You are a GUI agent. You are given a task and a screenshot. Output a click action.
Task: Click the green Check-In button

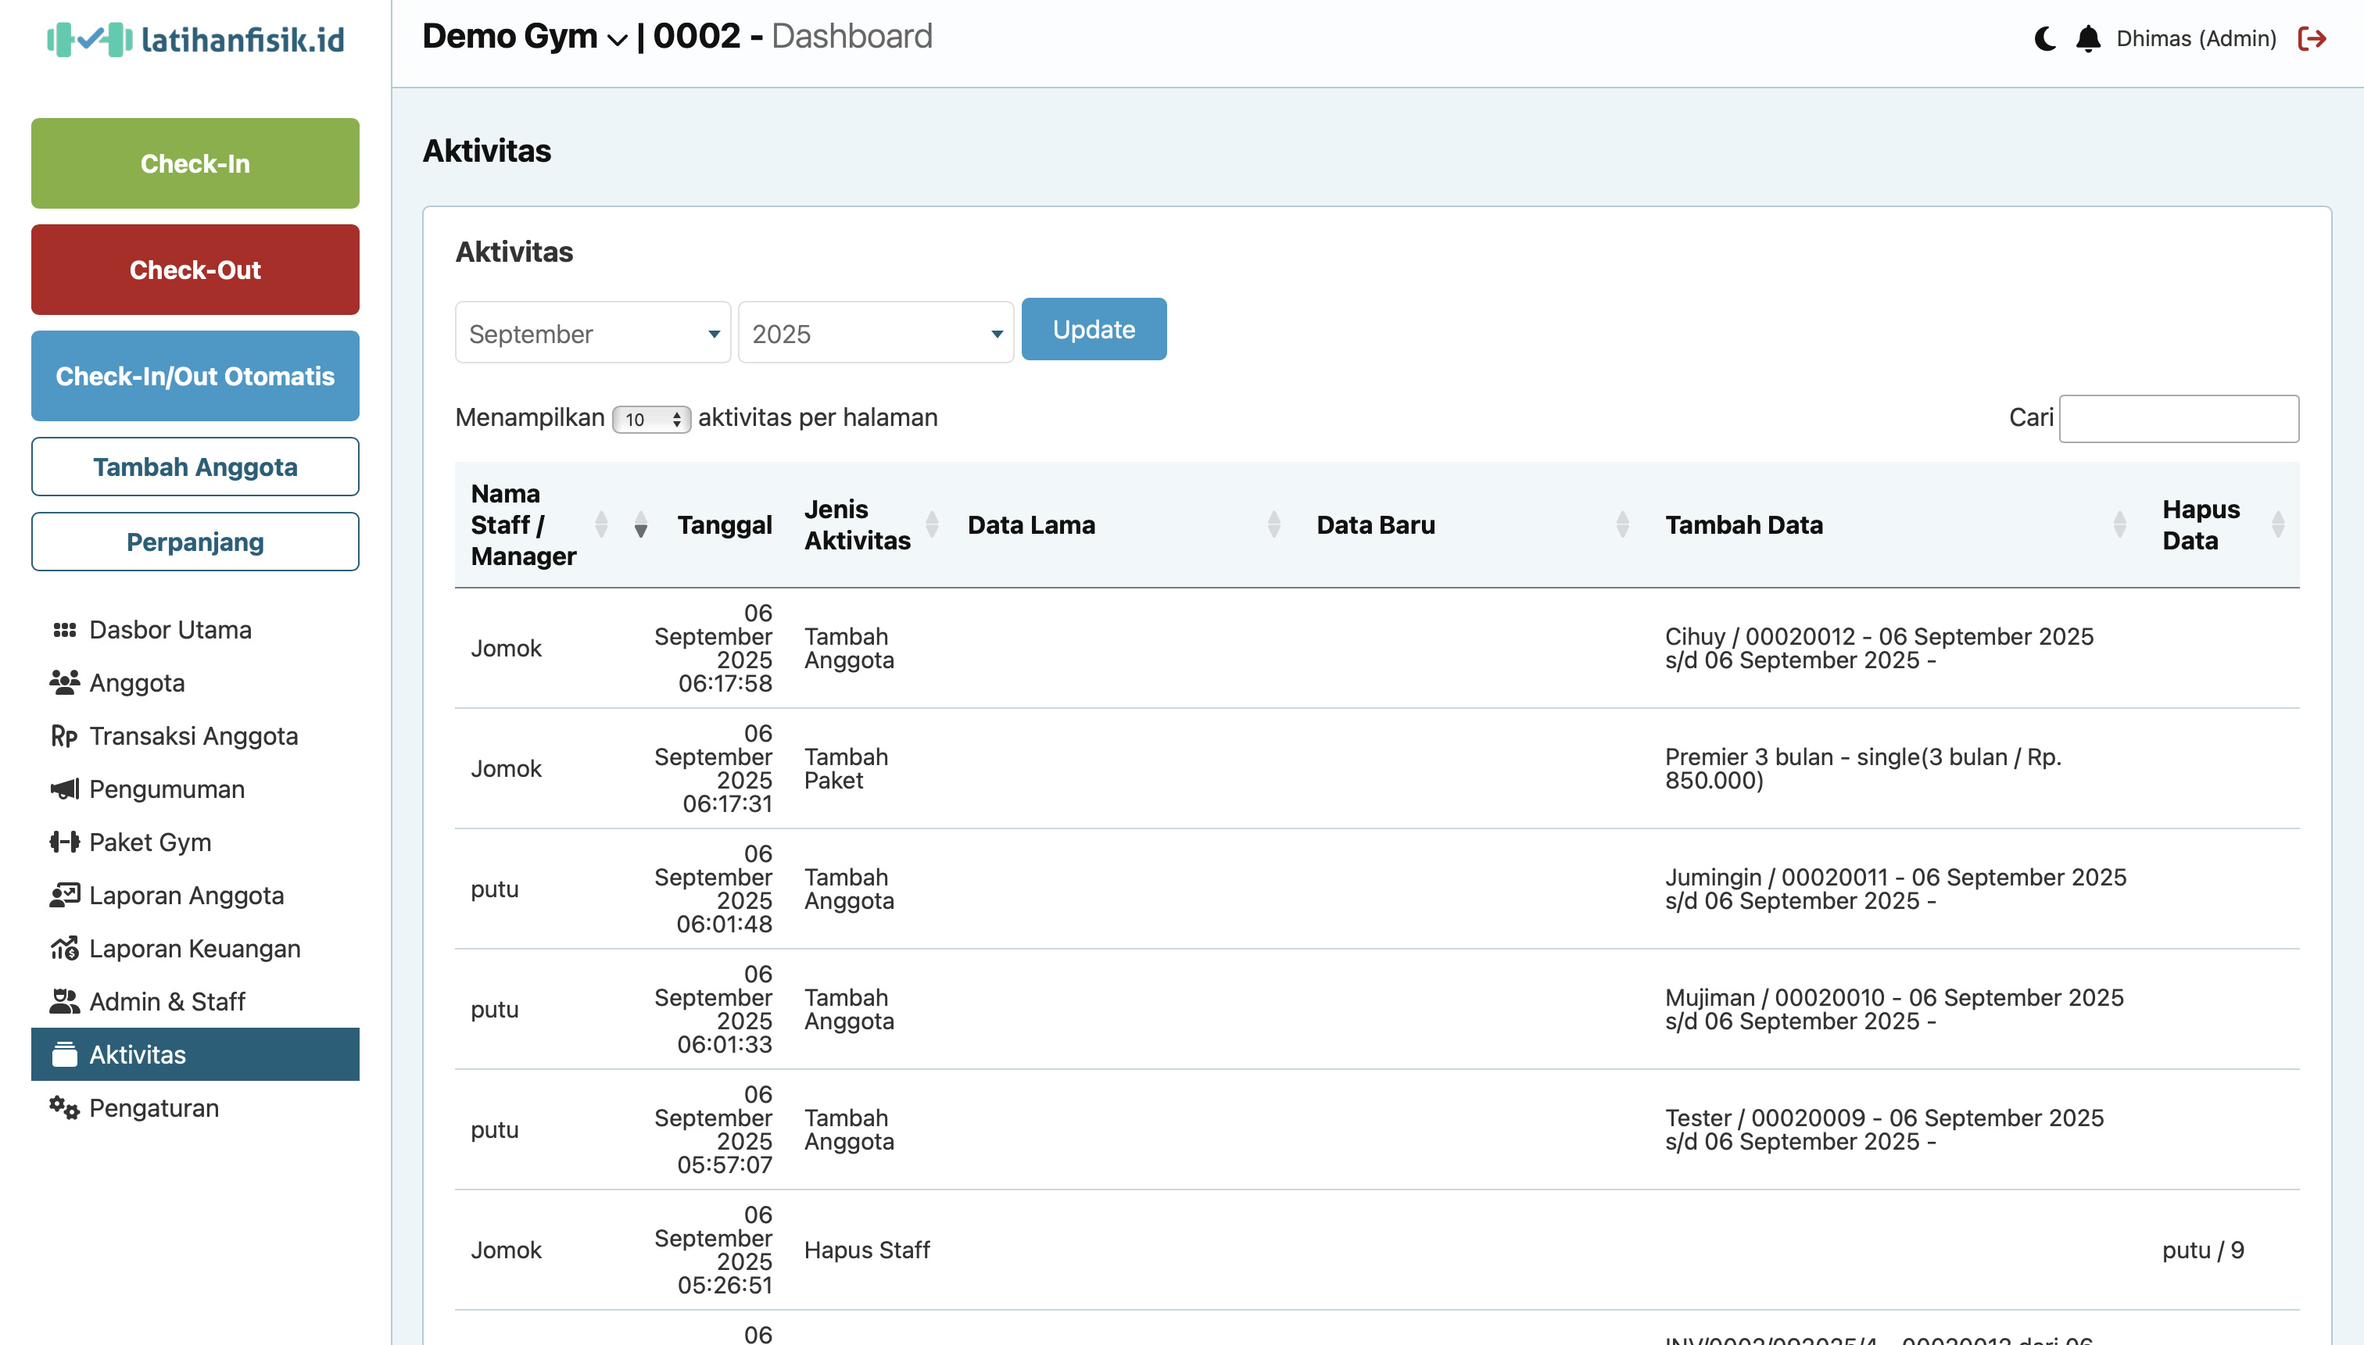(x=195, y=163)
